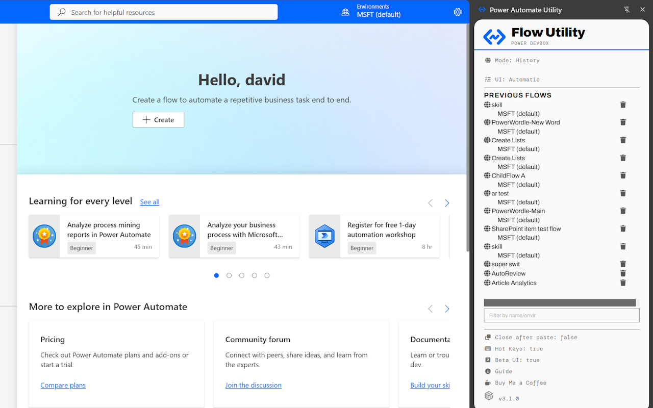The width and height of the screenshot is (653, 408).
Task: Open the Analyze your business process card
Action: [x=234, y=236]
